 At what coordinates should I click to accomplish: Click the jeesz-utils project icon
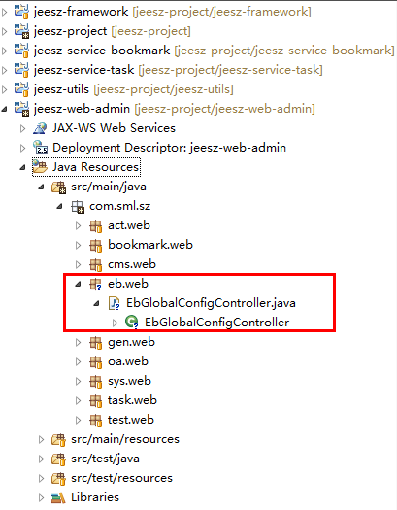coord(21,89)
